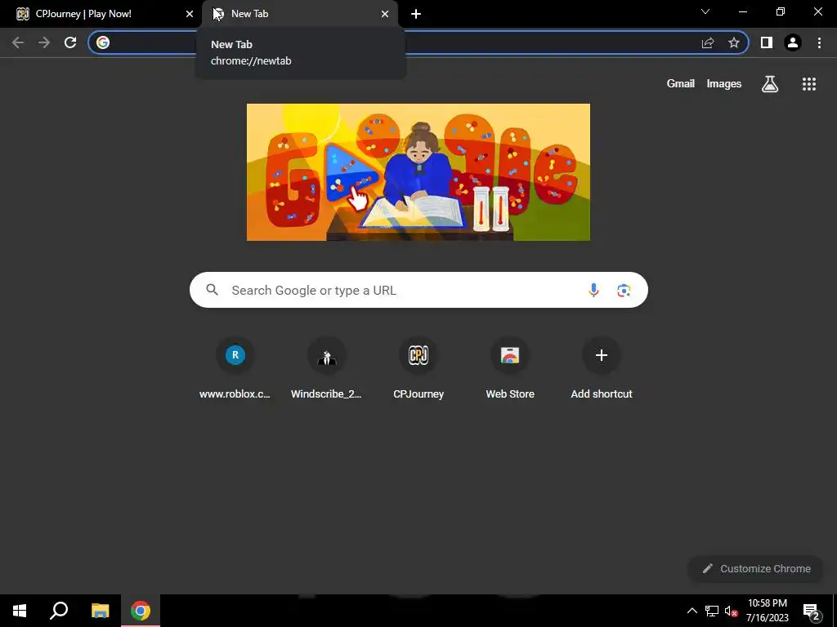Open Search Labs flask icon
The image size is (837, 627).
point(770,84)
